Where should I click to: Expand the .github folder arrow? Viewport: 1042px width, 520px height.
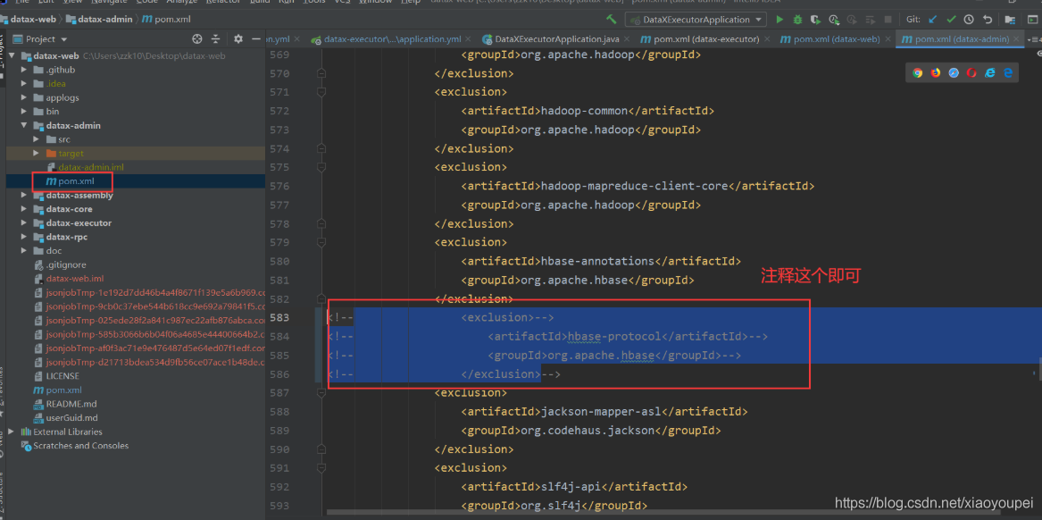(x=25, y=70)
